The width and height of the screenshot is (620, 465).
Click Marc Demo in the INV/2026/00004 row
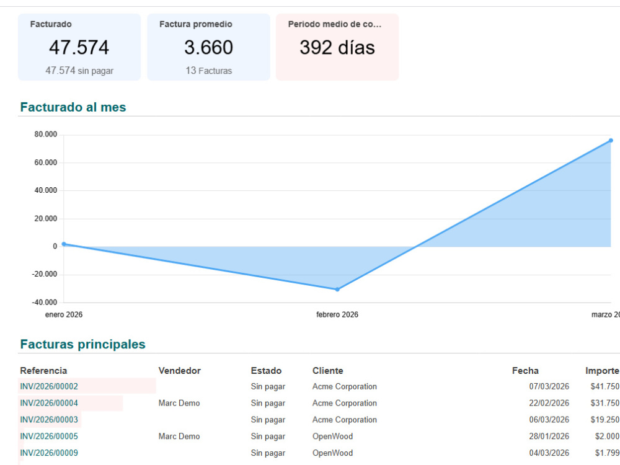179,403
